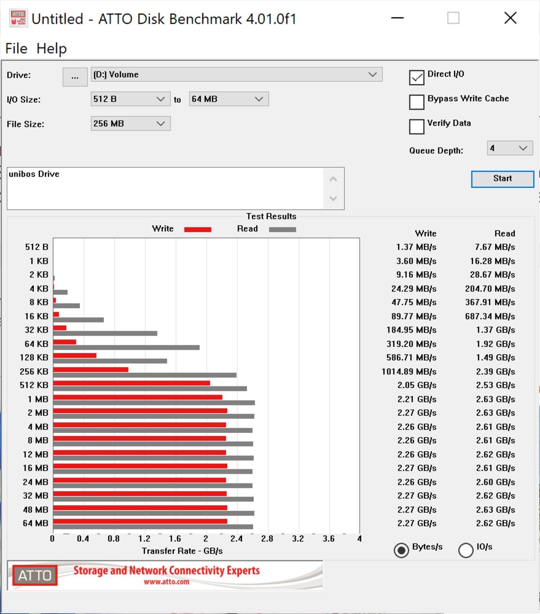
Task: Open the 256 MB File Size dropdown
Action: pyautogui.click(x=131, y=123)
